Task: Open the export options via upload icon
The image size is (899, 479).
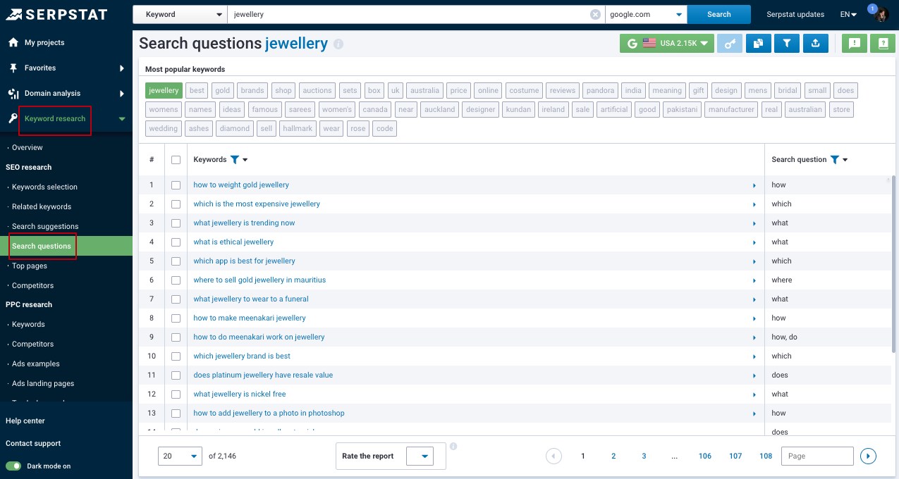Action: pyautogui.click(x=815, y=43)
